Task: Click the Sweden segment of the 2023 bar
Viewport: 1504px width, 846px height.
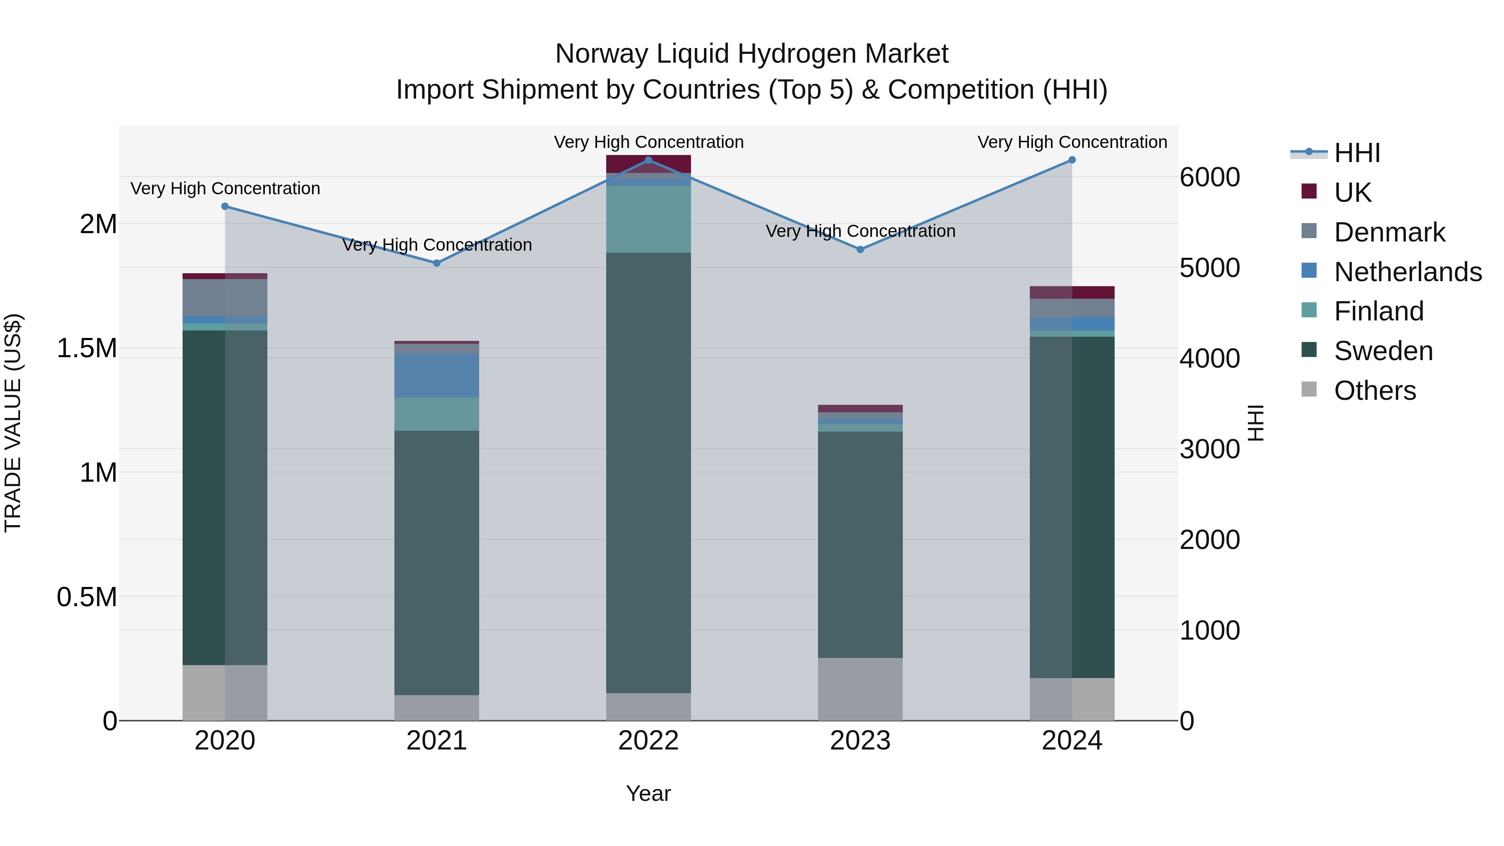Action: (x=860, y=545)
